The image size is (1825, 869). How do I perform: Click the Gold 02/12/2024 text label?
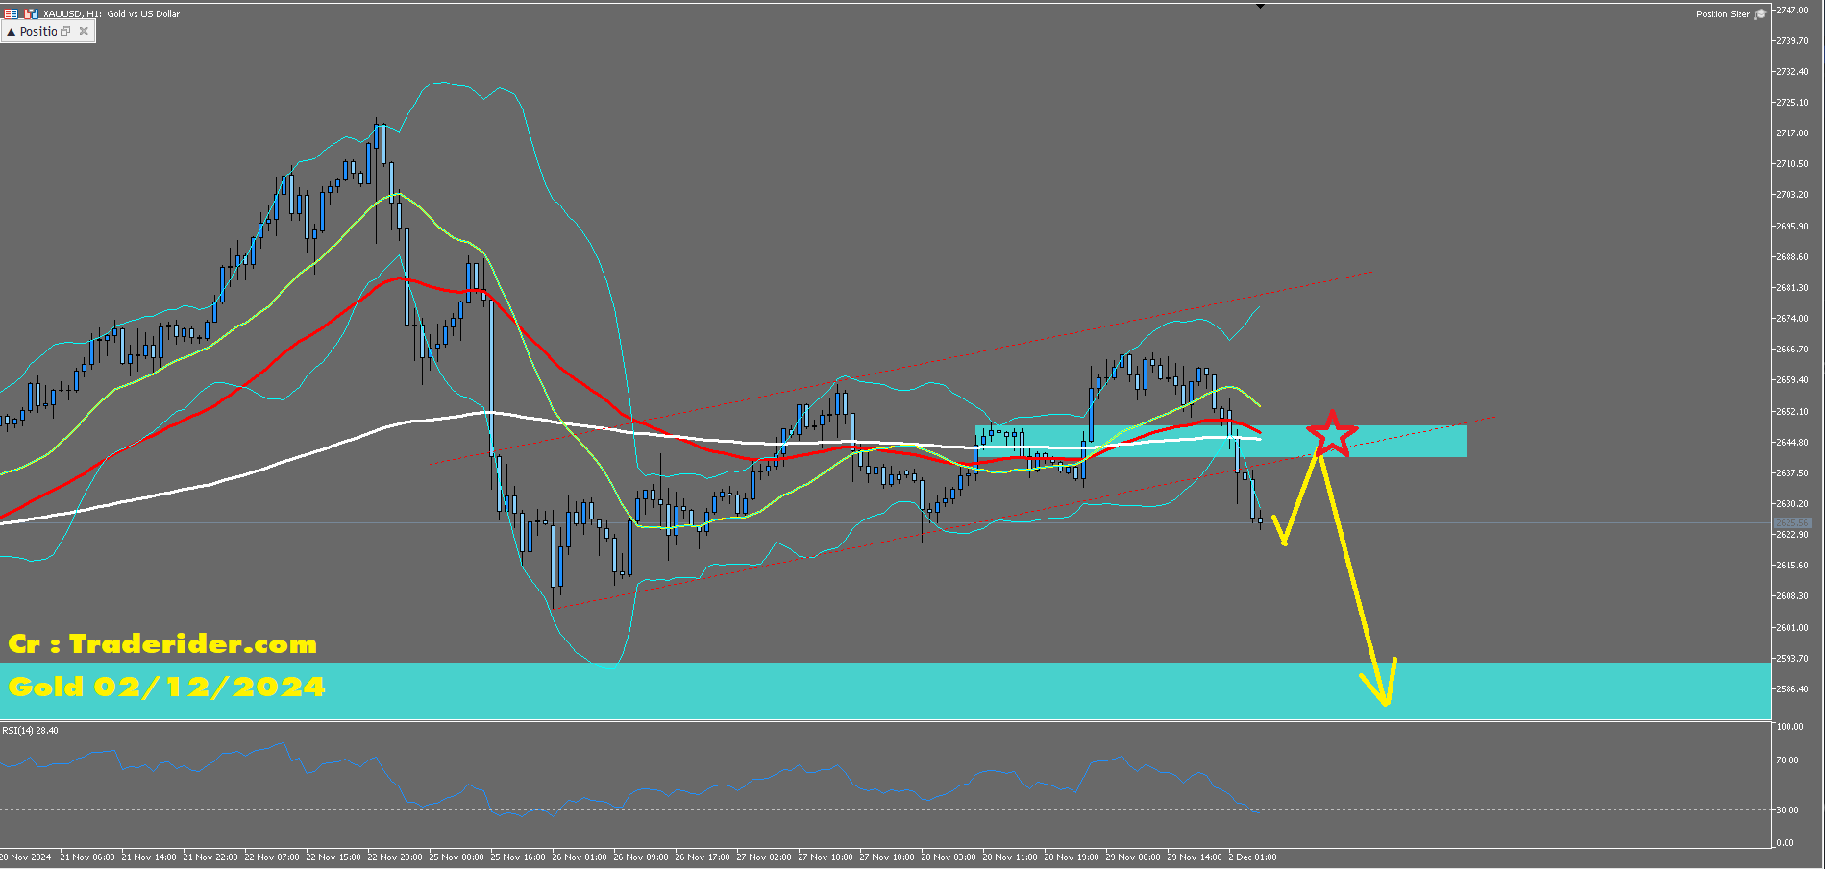pos(166,687)
